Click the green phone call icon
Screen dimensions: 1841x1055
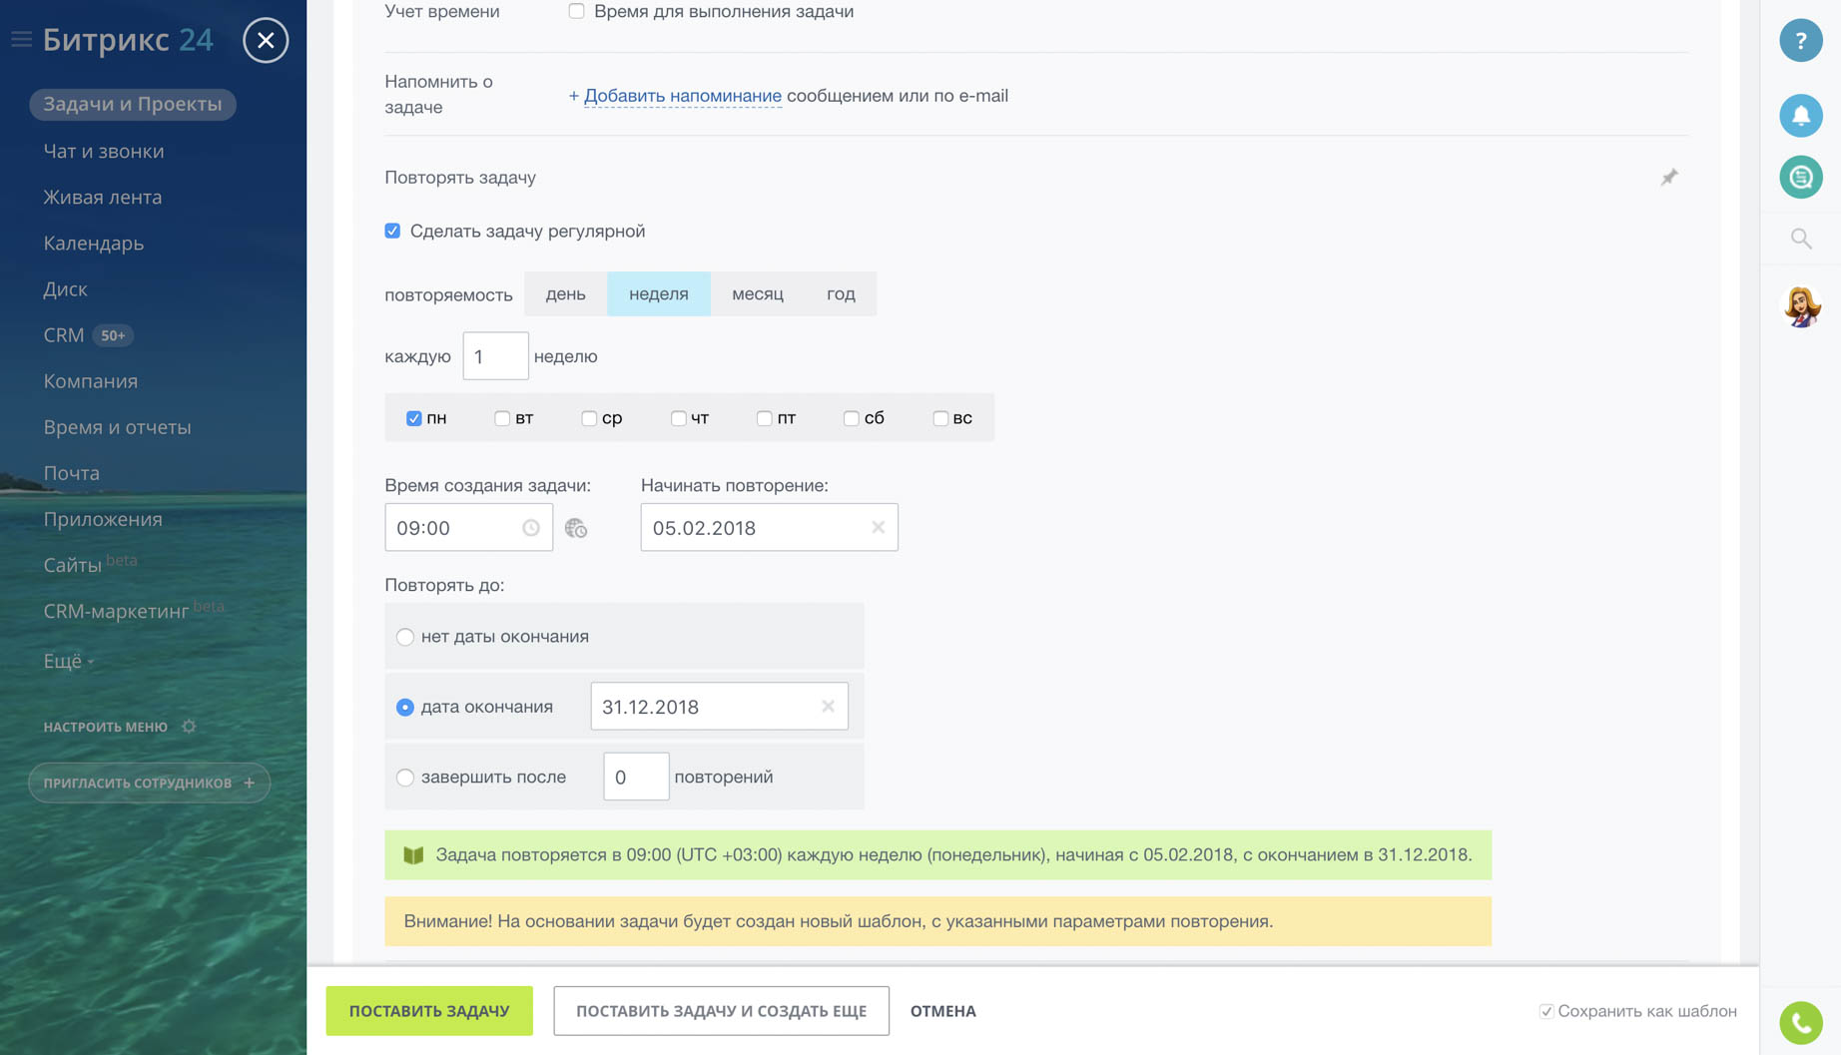[1800, 1022]
